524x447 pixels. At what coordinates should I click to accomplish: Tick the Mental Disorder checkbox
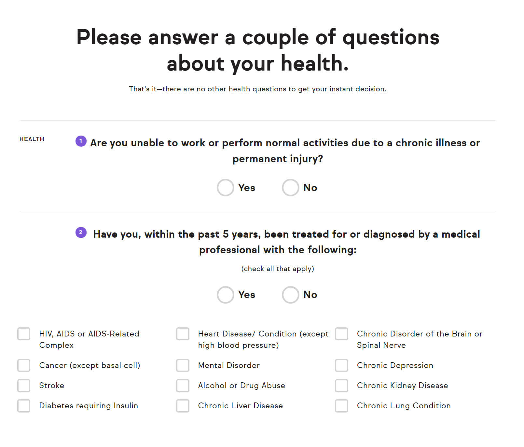(183, 365)
